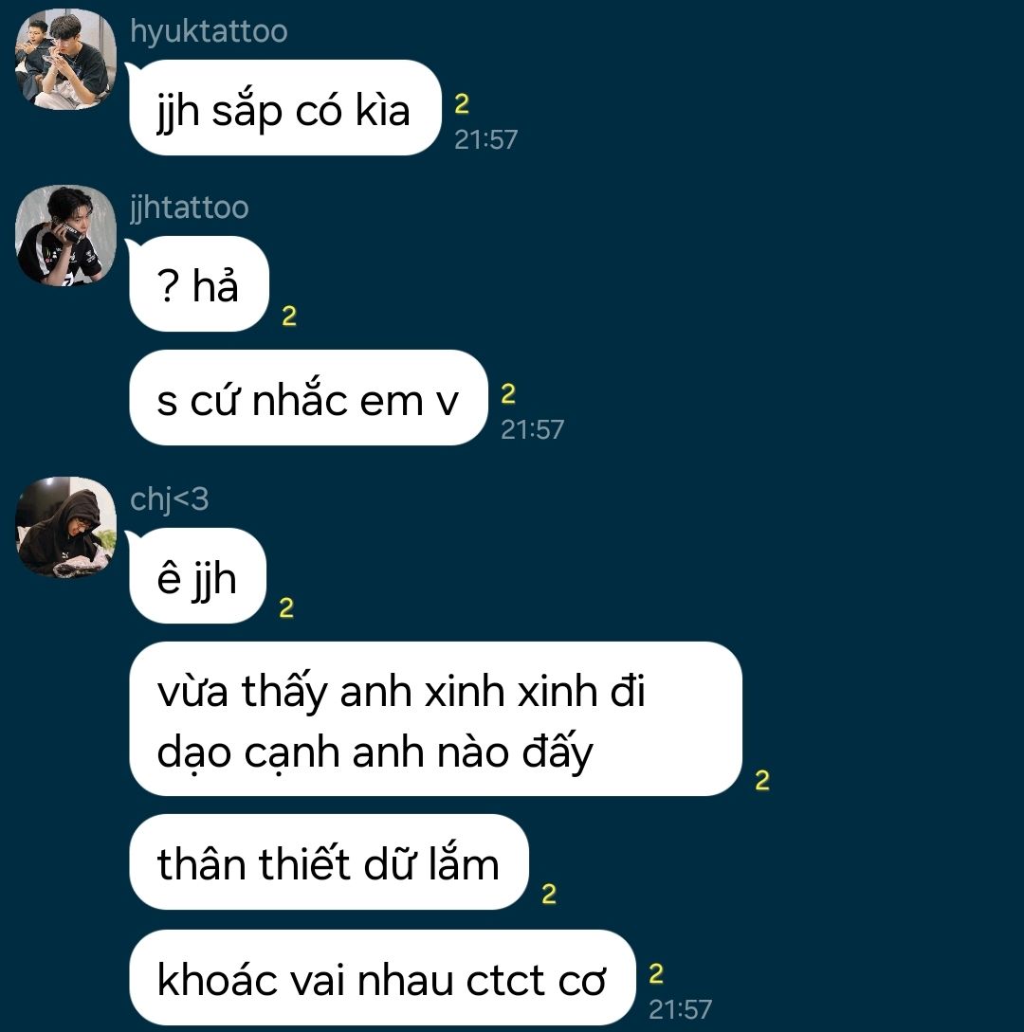Select 'khoác vai nhau ctct cơ' message

[x=383, y=978]
